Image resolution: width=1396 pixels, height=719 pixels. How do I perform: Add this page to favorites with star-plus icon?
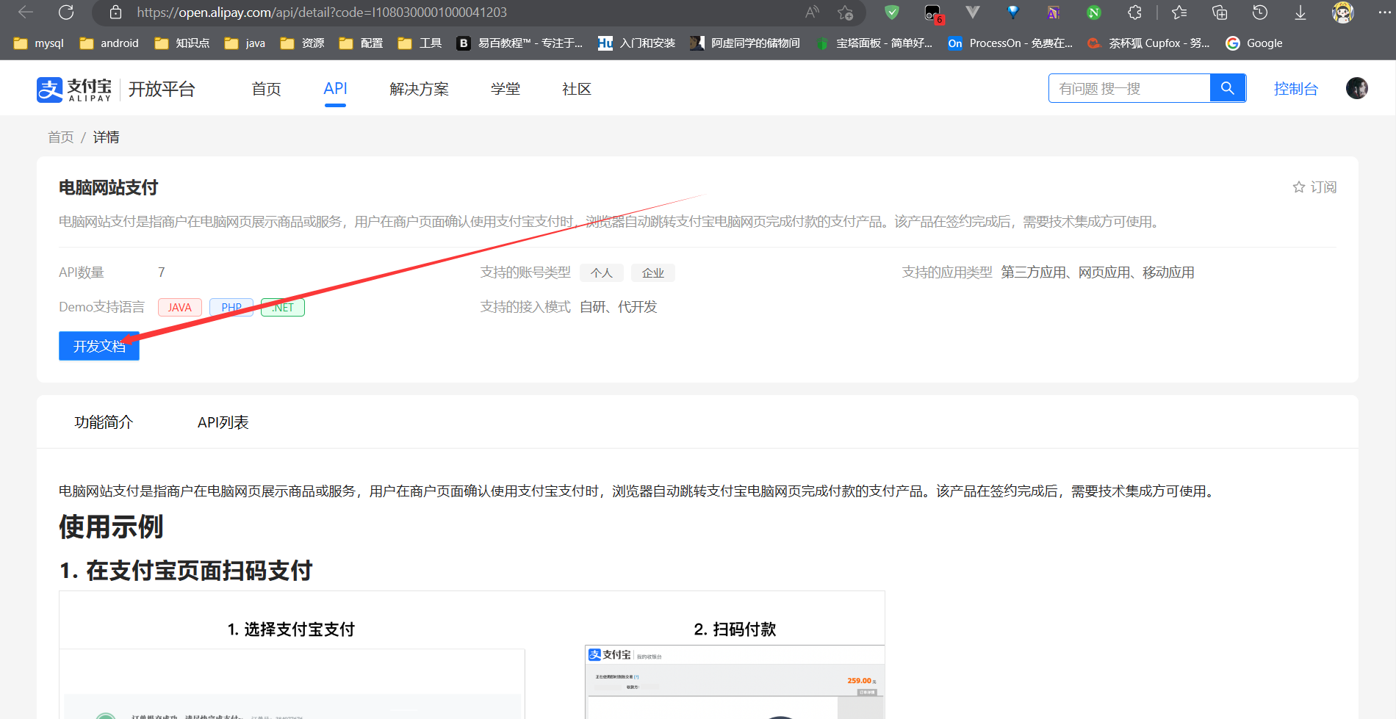coord(846,12)
